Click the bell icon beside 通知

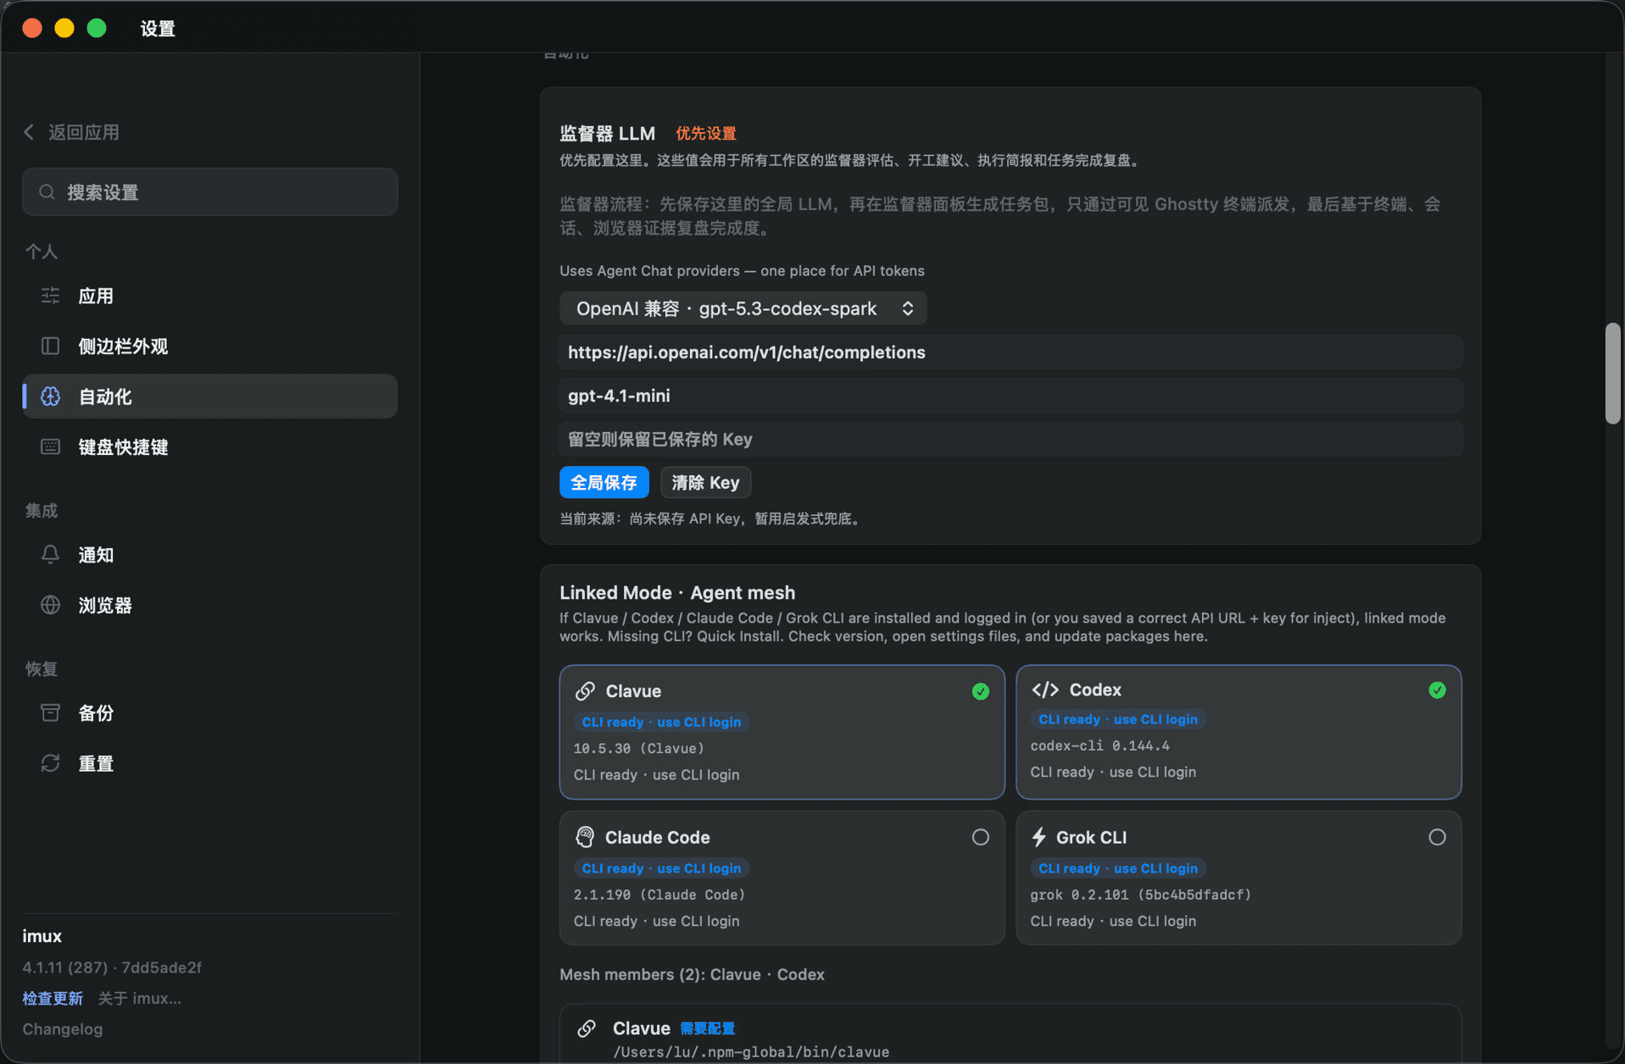click(51, 554)
